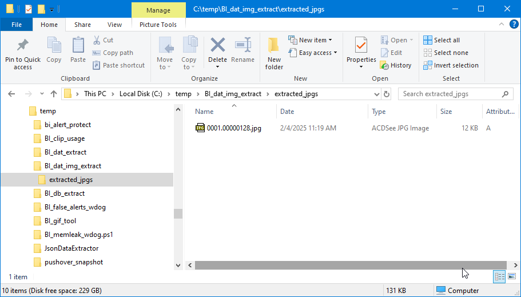Image resolution: width=521 pixels, height=297 pixels.
Task: Switch to the Home tab
Action: (x=49, y=25)
